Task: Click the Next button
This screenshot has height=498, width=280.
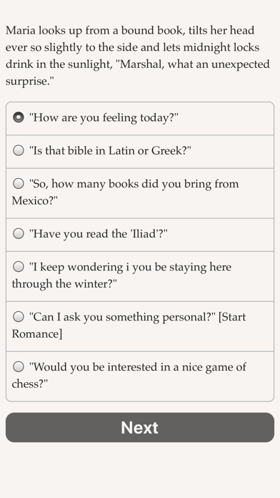Action: [x=140, y=427]
